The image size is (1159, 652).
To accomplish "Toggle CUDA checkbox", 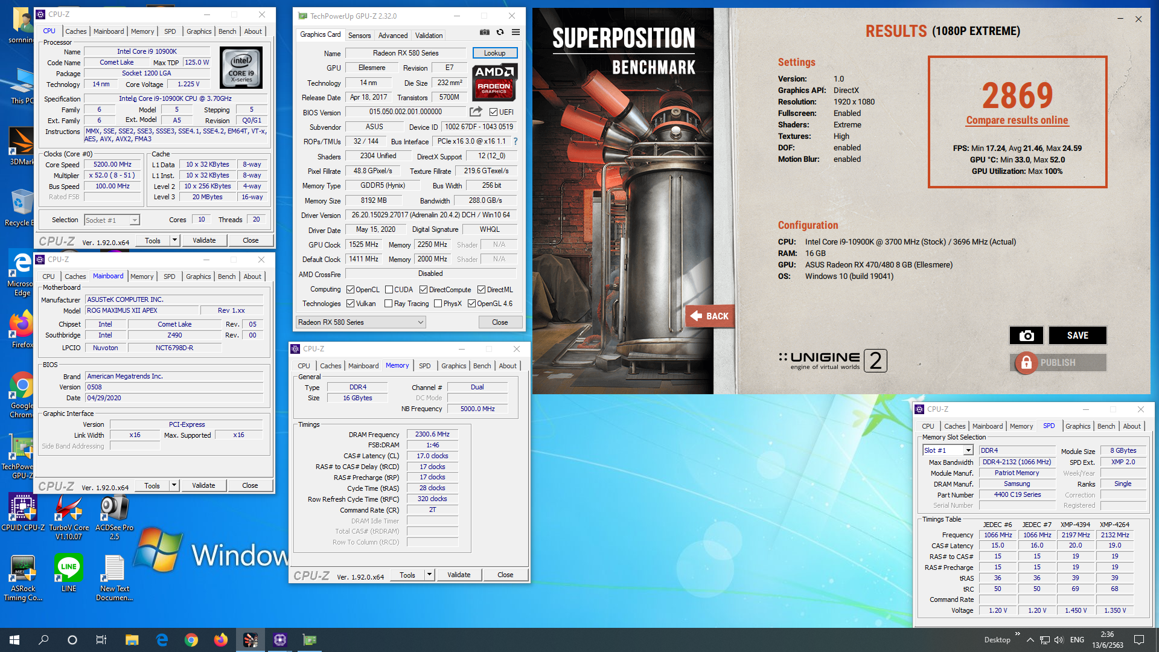I will pyautogui.click(x=389, y=290).
